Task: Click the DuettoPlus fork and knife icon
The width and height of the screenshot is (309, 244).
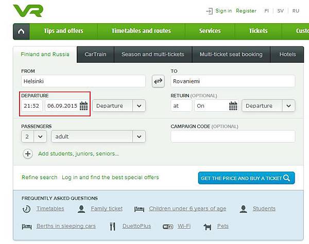Action: (112, 226)
